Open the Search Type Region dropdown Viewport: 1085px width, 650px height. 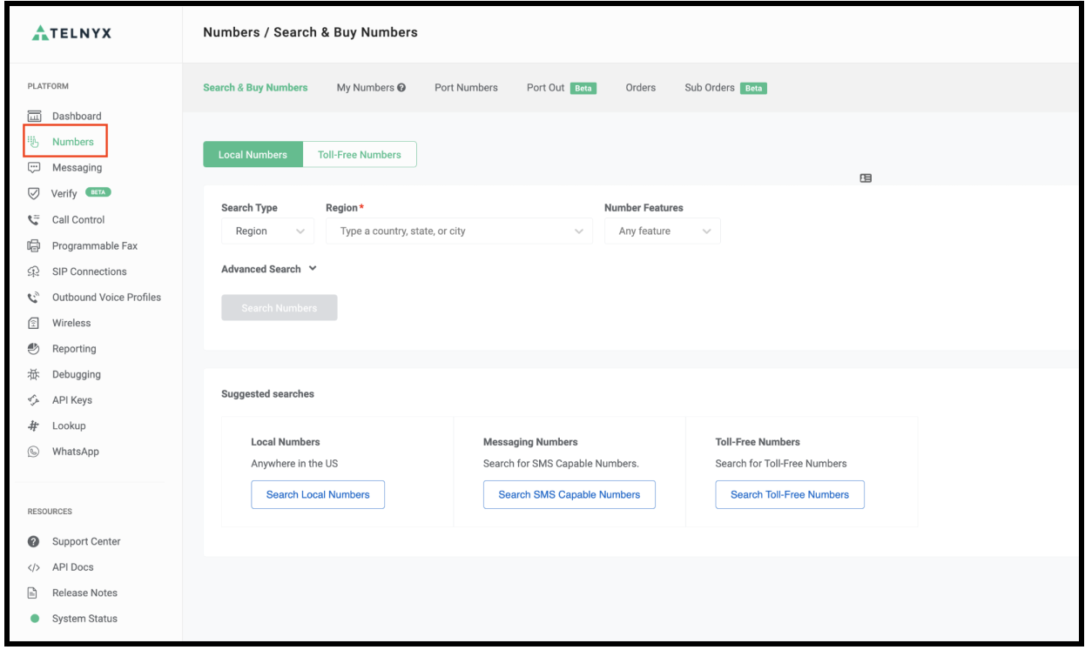[x=267, y=231]
